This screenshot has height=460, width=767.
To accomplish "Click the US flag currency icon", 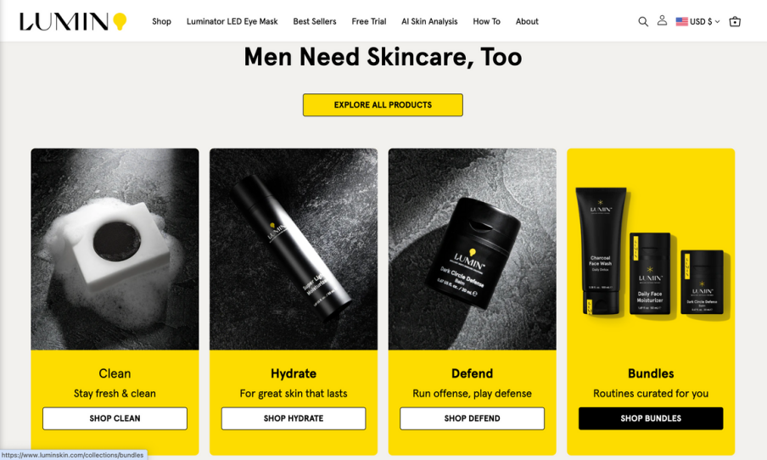I will (682, 21).
